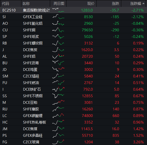Screen dimensions: 147x145
Task: Select DCE铁矿石 in the list
Action: point(32,89)
